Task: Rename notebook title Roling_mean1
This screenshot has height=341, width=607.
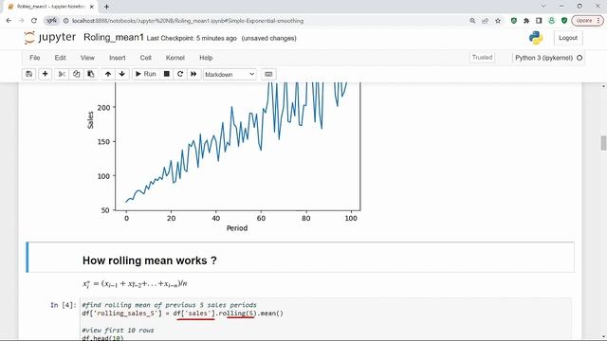Action: point(114,37)
